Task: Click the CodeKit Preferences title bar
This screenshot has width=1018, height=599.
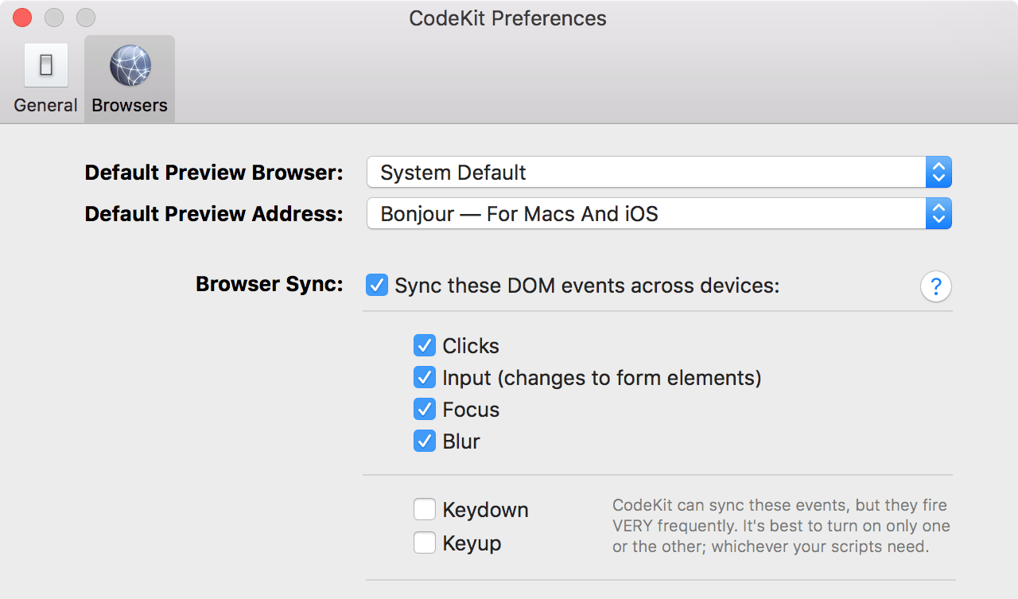Action: coord(508,18)
